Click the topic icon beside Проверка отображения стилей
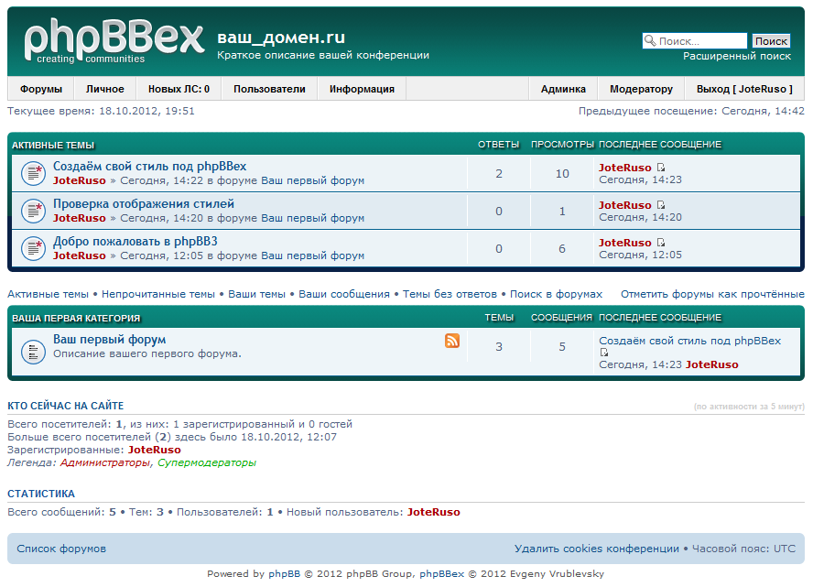The height and width of the screenshot is (587, 813). point(33,211)
